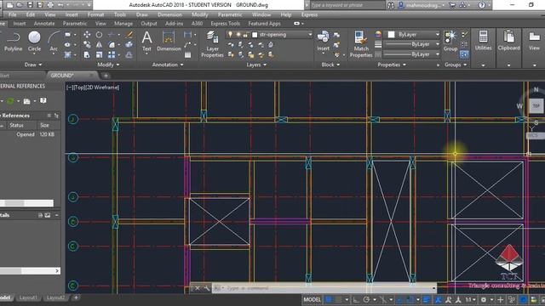Select the Polyline draw tool
The image size is (545, 306).
pos(14,41)
